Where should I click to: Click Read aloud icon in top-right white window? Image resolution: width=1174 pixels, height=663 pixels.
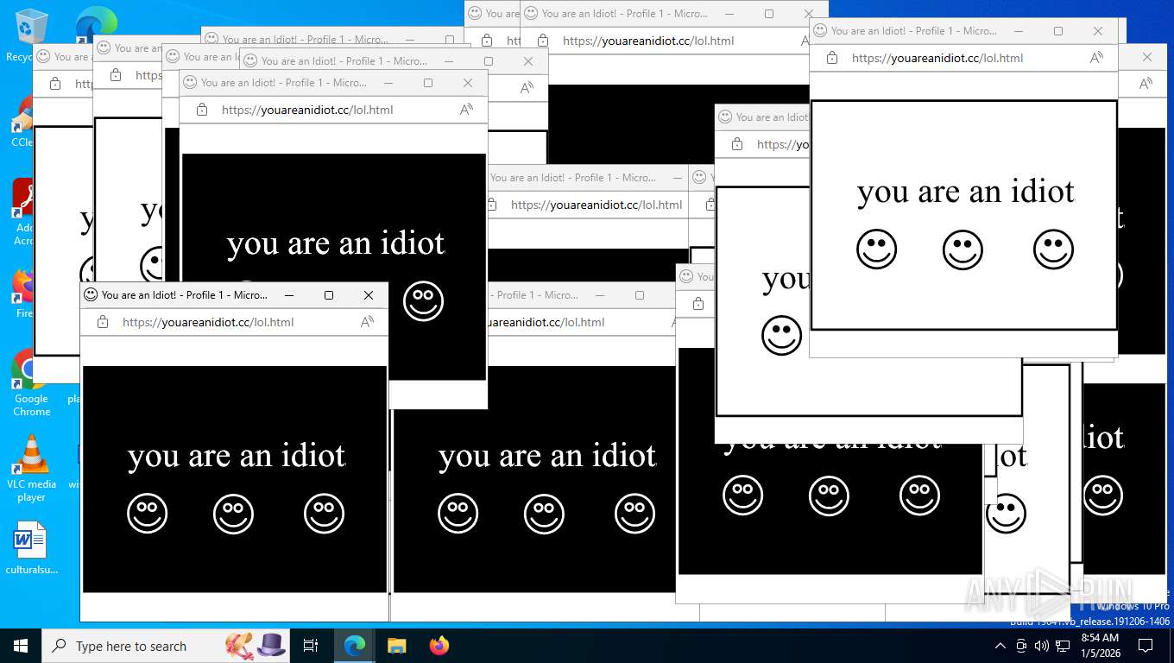click(1096, 58)
